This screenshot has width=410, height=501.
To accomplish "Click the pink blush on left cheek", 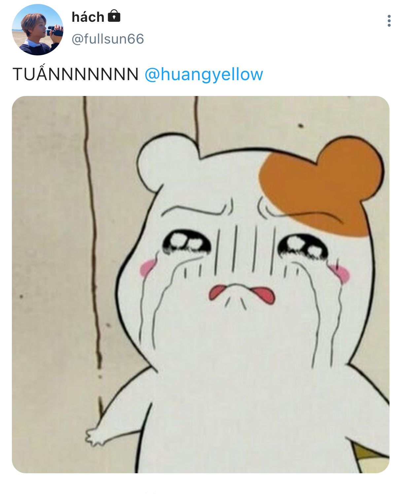I will pos(148,267).
